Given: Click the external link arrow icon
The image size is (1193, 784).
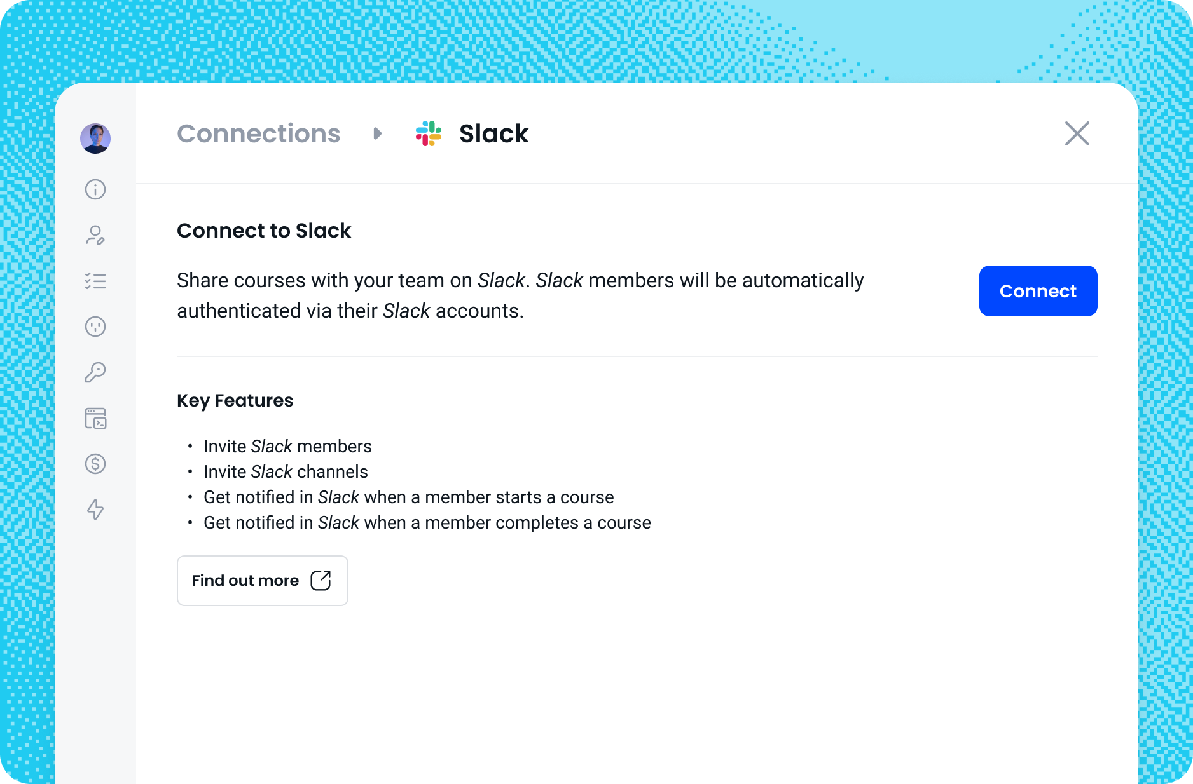Looking at the screenshot, I should [x=321, y=580].
